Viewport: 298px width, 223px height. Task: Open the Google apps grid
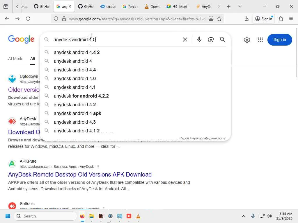[260, 39]
